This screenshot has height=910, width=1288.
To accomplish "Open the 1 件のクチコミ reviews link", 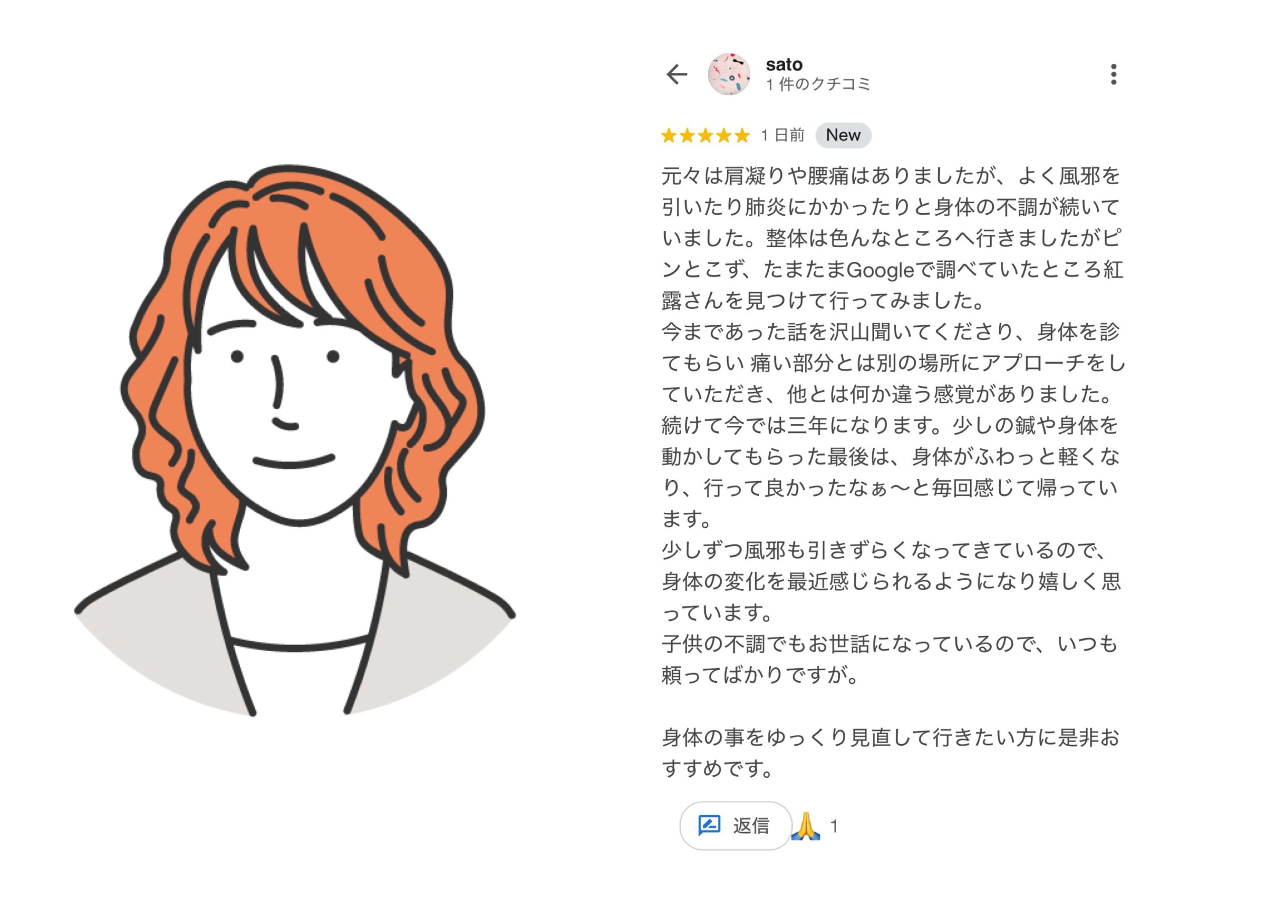I will [x=818, y=84].
